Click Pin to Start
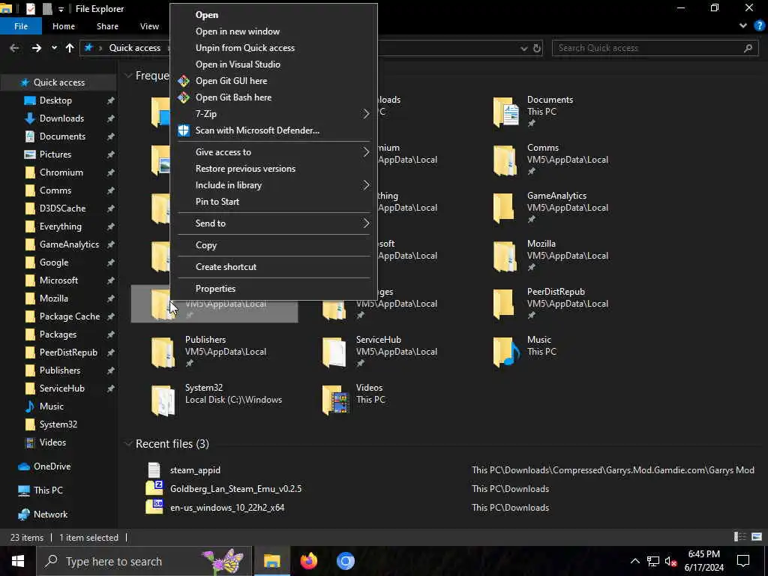Image resolution: width=768 pixels, height=576 pixels. point(217,201)
